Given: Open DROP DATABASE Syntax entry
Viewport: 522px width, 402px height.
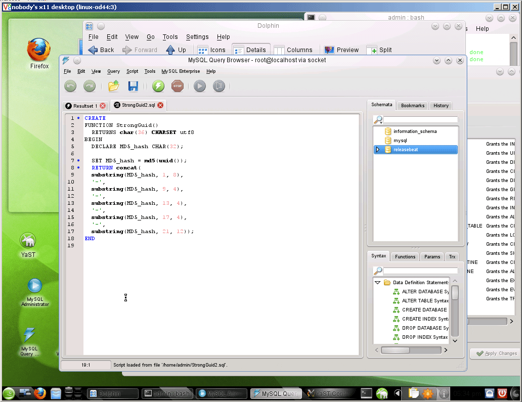Looking at the screenshot, I should (421, 328).
